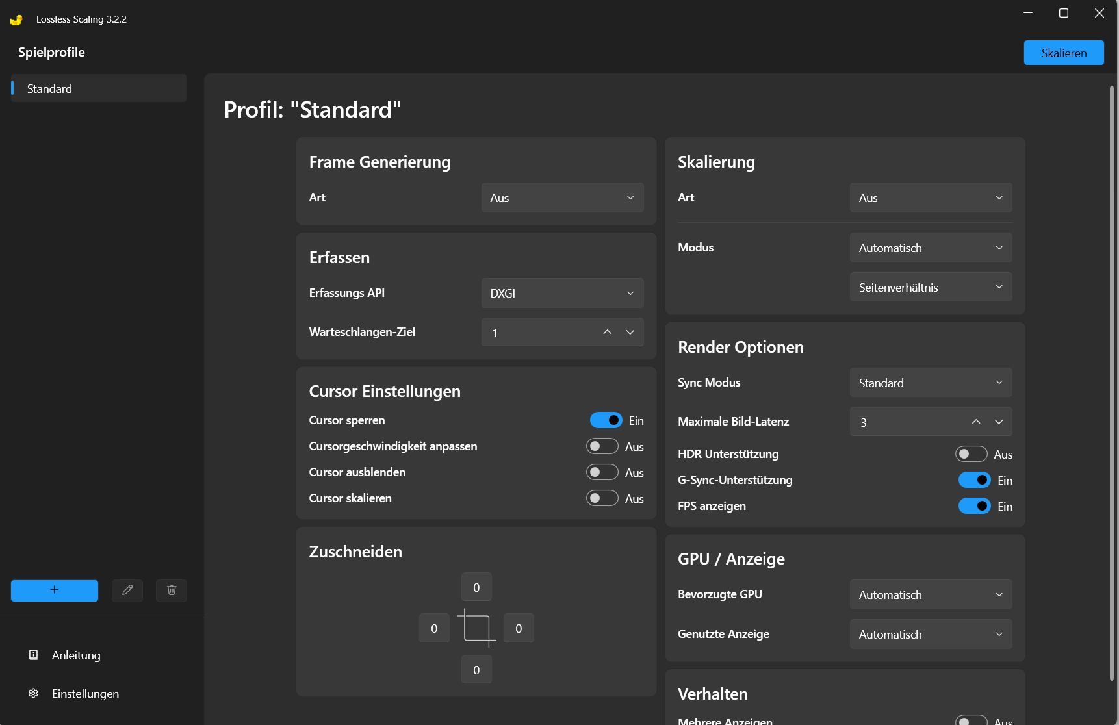Viewport: 1119px width, 725px height.
Task: Click the crop icon in Zuschneiden
Action: click(476, 628)
